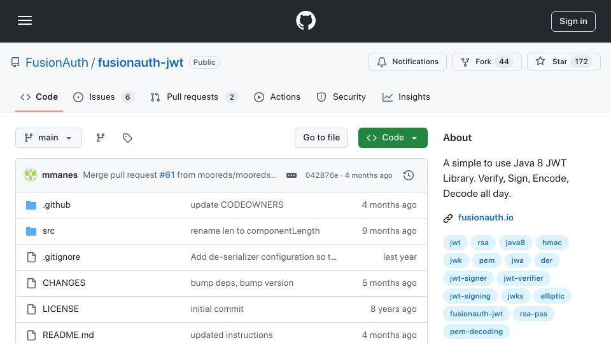Select the rsa-pss topic tag
The width and height of the screenshot is (611, 343).
[533, 314]
